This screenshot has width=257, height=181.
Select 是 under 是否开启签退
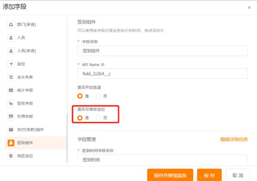[x=80, y=96]
